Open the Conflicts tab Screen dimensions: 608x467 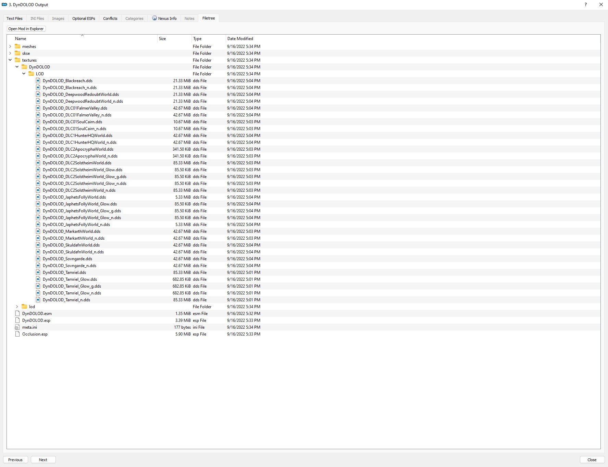click(x=110, y=18)
